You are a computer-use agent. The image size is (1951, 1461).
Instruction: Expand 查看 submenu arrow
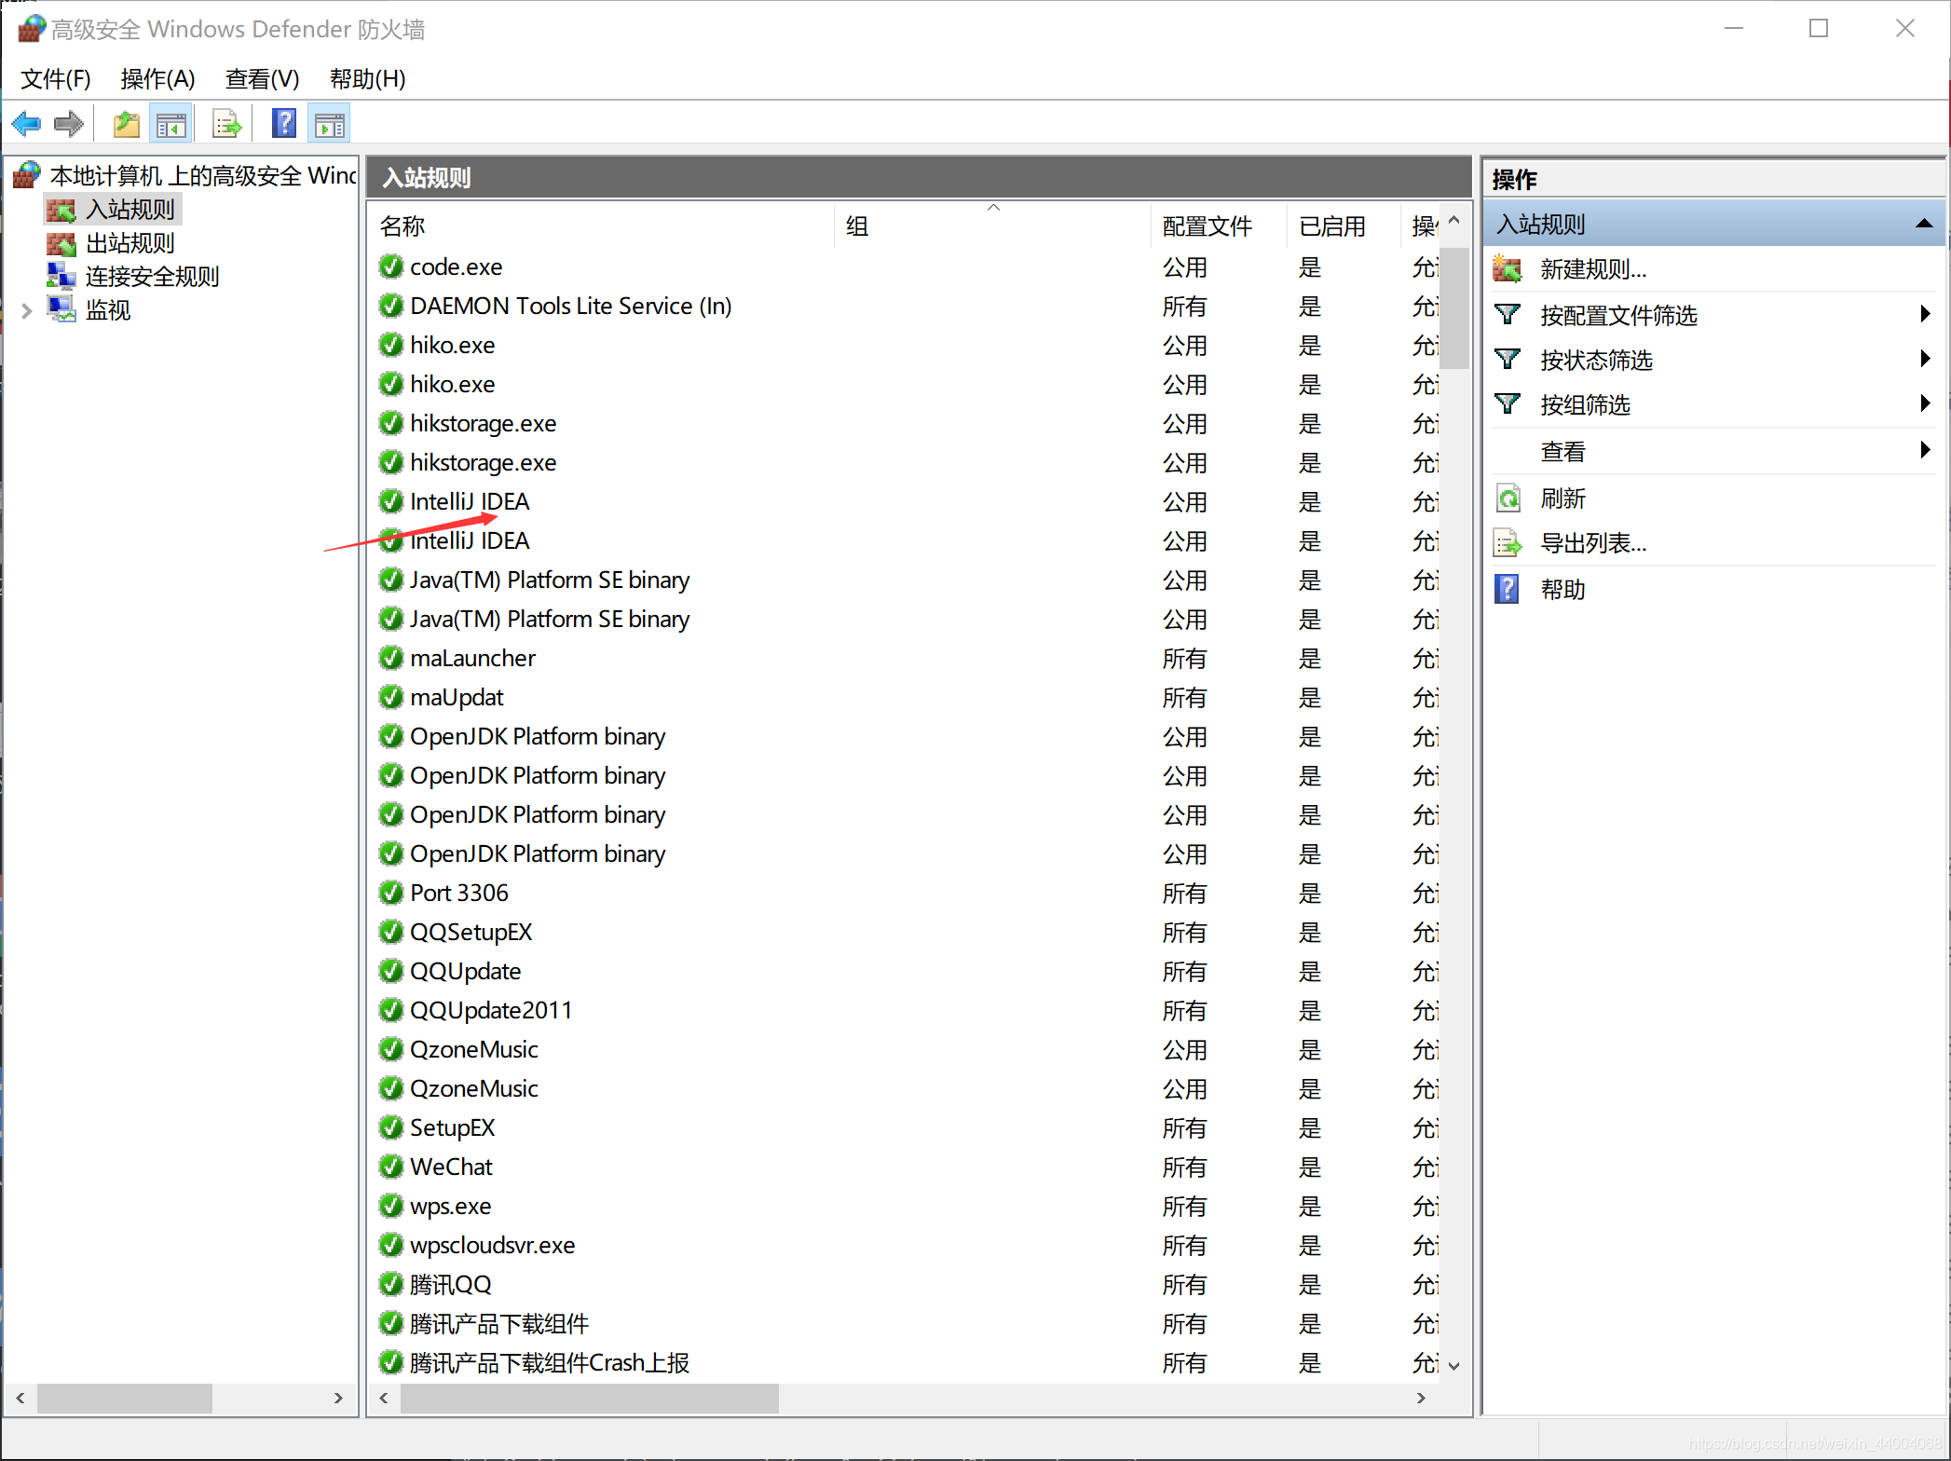[1925, 450]
